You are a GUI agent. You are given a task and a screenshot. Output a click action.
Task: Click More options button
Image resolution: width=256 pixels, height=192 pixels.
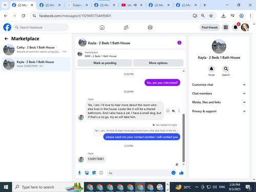tap(158, 63)
